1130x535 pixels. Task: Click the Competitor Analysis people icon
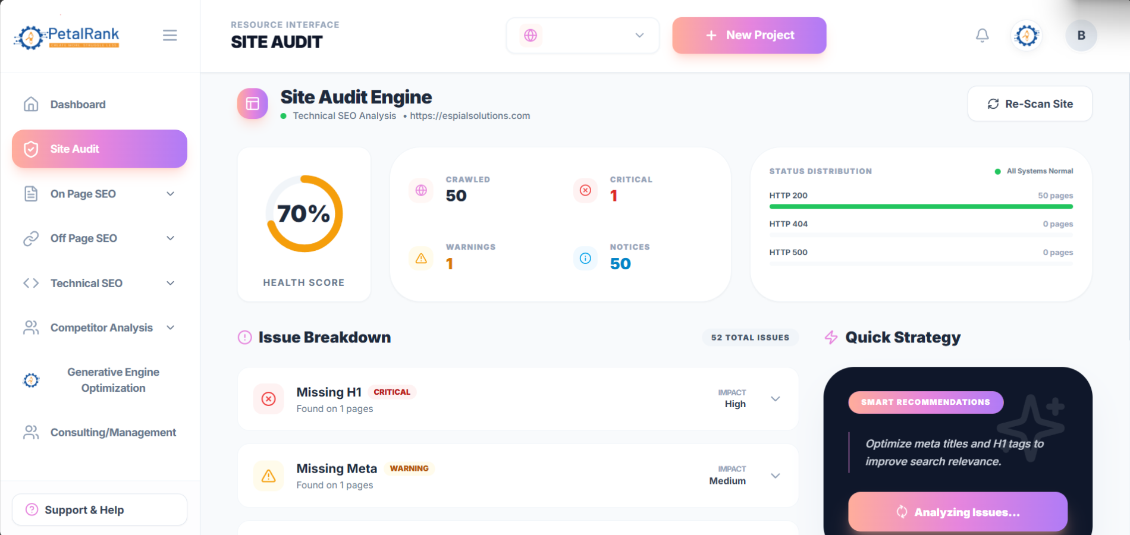pyautogui.click(x=31, y=328)
